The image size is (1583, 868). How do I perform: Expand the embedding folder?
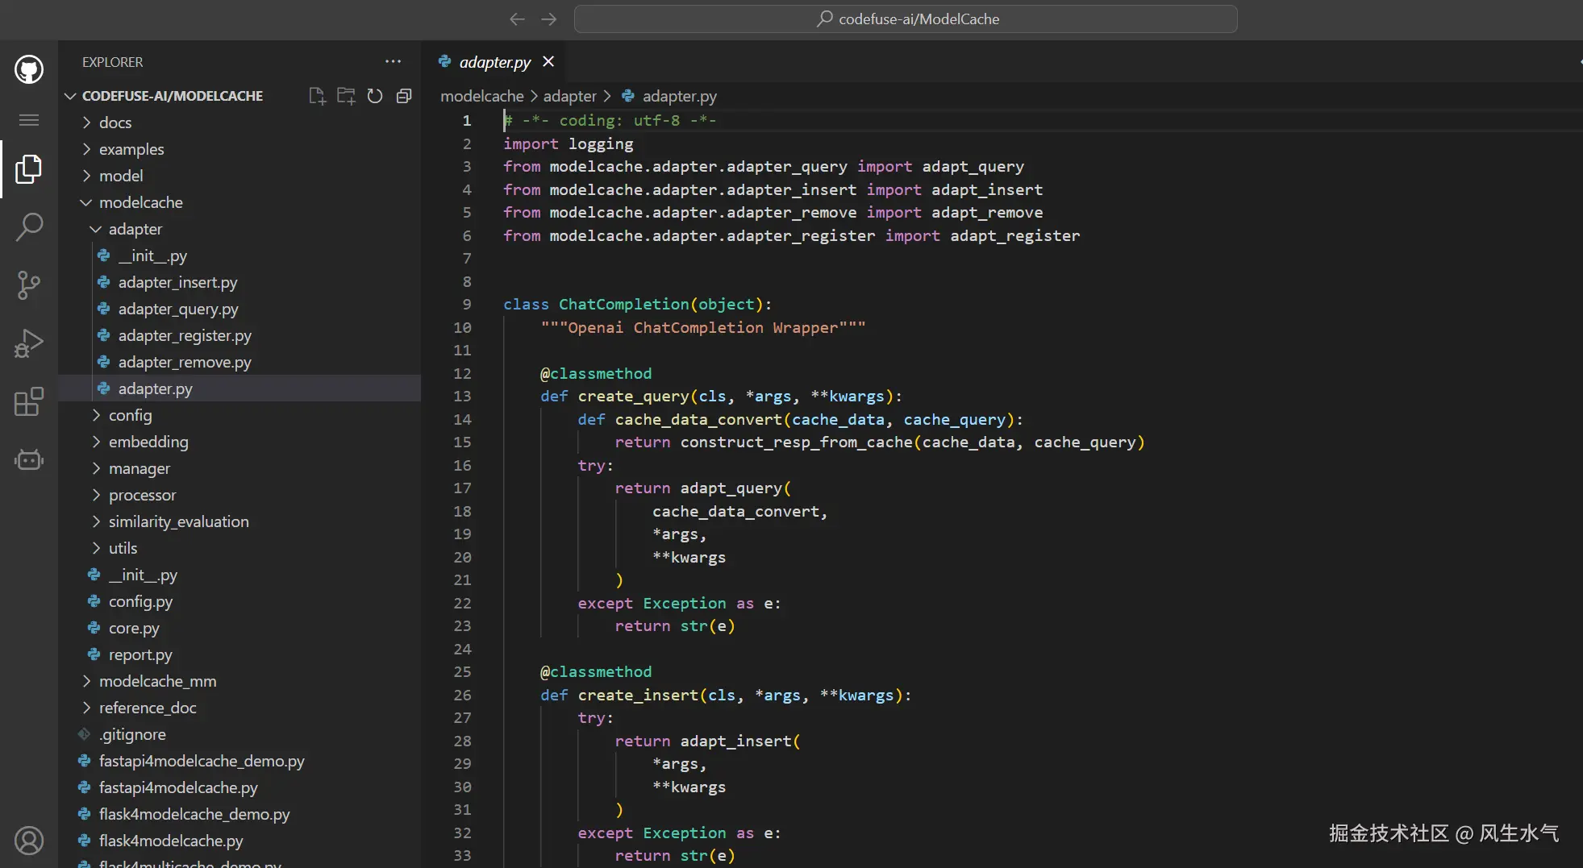[148, 442]
